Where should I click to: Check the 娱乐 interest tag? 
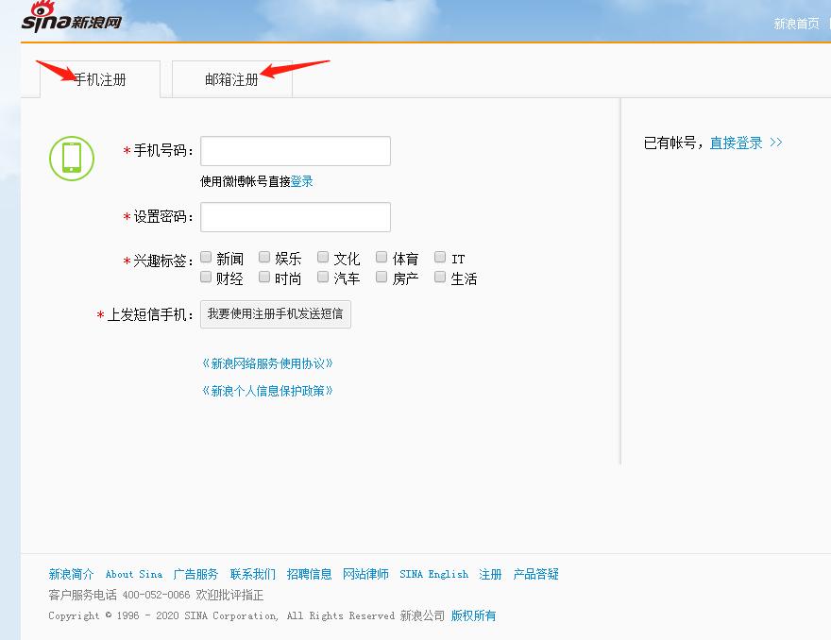coord(264,256)
